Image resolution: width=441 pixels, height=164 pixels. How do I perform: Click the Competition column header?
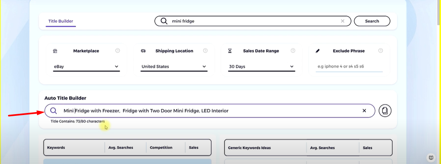point(161,148)
